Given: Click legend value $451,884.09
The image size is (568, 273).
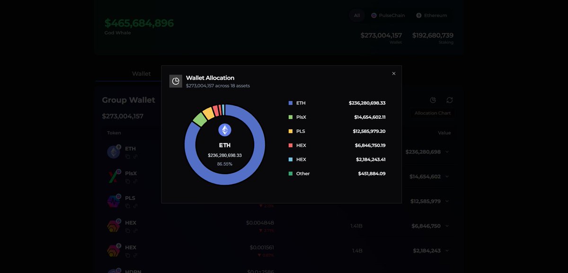Looking at the screenshot, I should click(372, 174).
